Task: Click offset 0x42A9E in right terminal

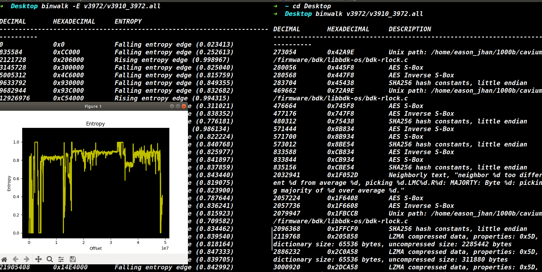Action: point(340,52)
